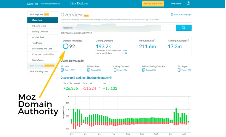Go to Compare Link Profiles
The image size is (226, 137).
[x=42, y=54]
